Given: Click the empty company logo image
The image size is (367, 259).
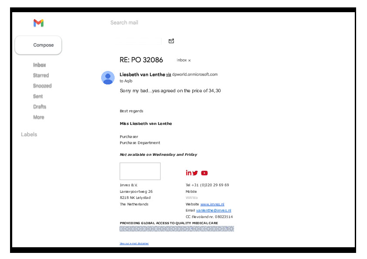Looking at the screenshot, I should coord(140,171).
